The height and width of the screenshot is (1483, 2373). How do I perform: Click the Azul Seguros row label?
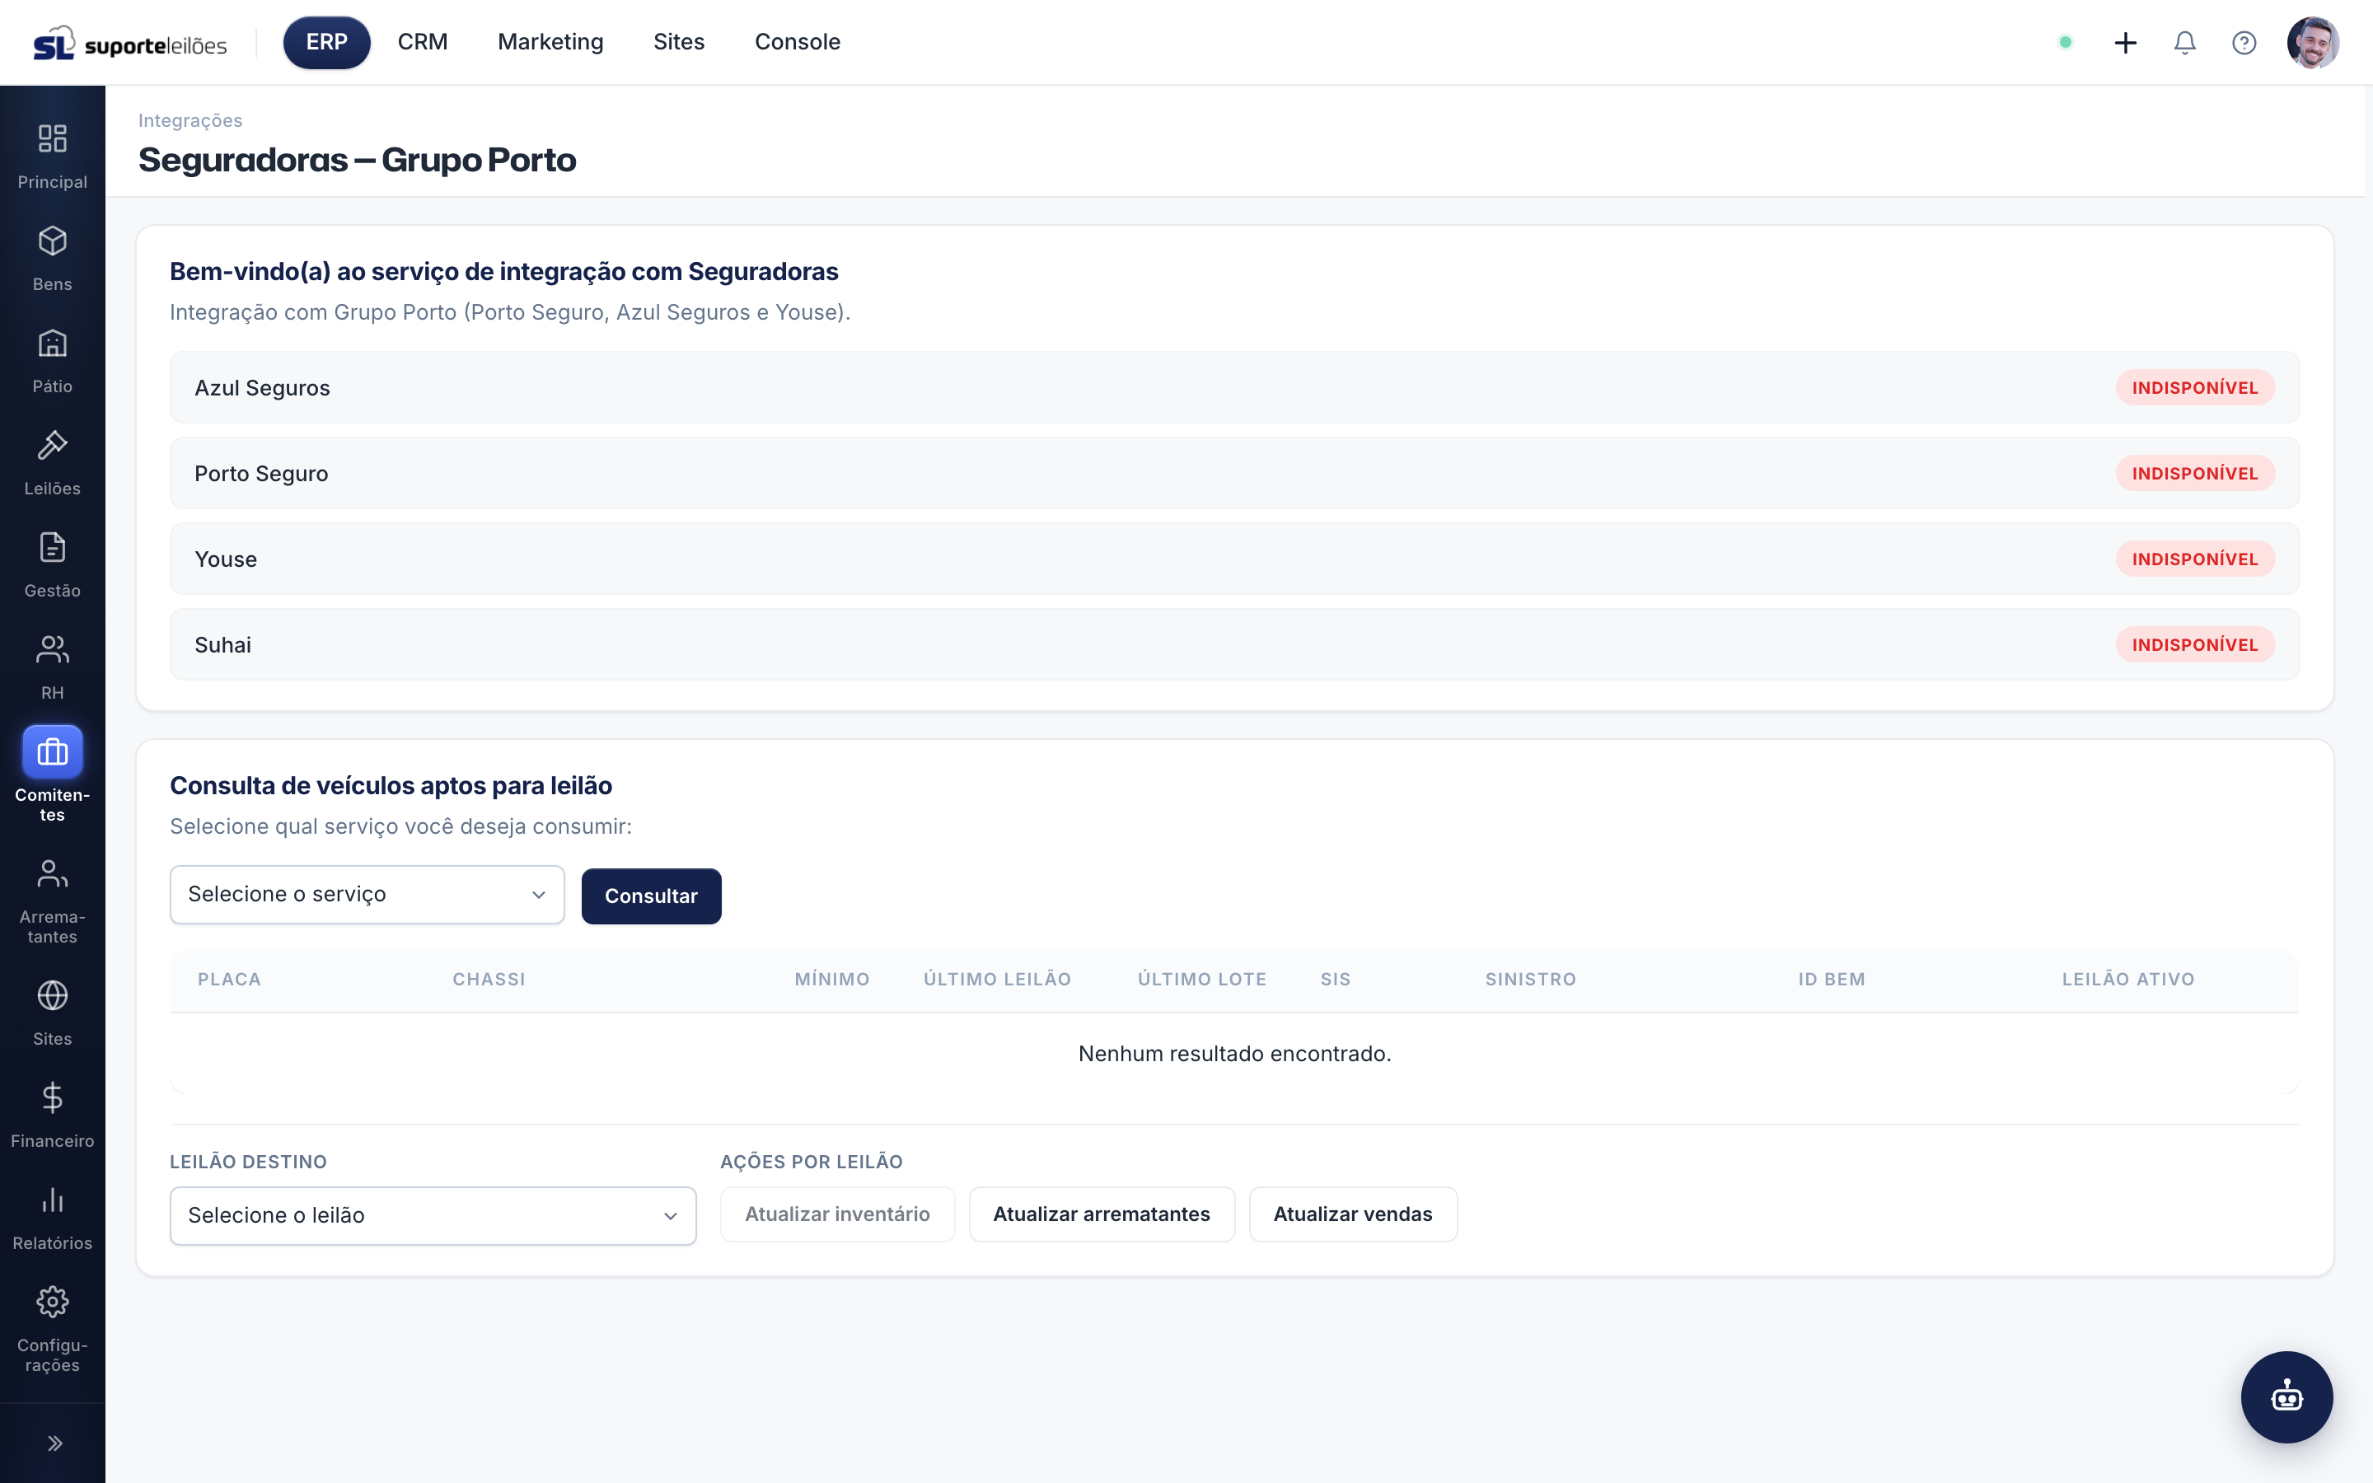coord(262,388)
